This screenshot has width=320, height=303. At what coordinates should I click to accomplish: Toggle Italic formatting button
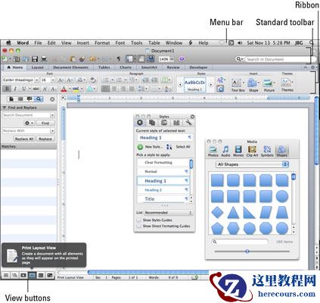point(15,89)
